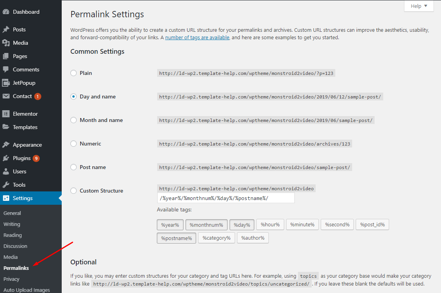This screenshot has width=441, height=293.
Task: Open the Permalinks settings submenu item
Action: (16, 268)
